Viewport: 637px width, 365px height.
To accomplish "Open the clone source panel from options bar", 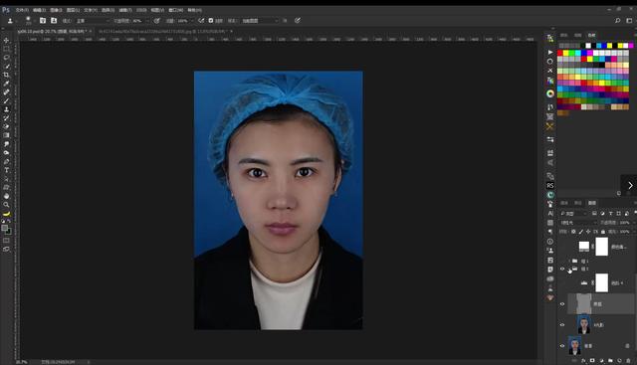I will pos(54,20).
